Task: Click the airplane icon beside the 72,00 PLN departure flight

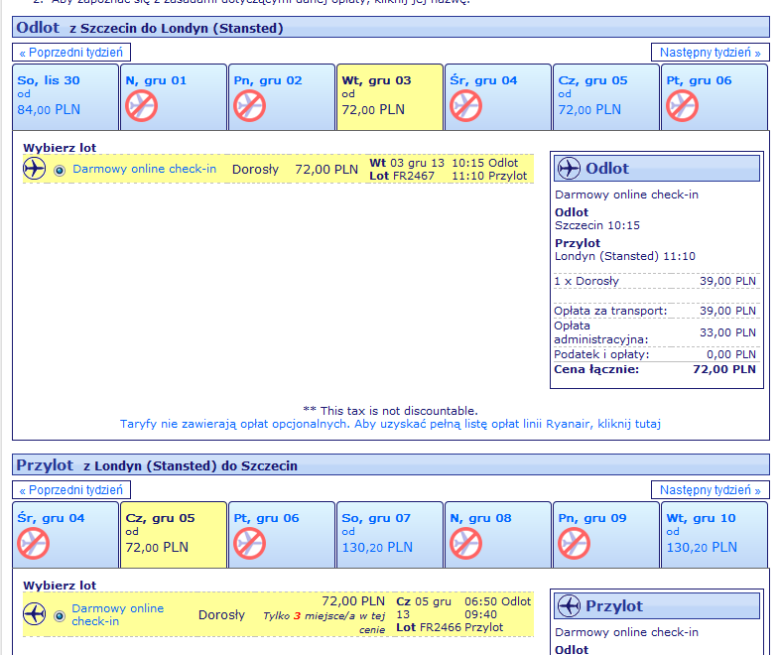Action: click(x=35, y=170)
